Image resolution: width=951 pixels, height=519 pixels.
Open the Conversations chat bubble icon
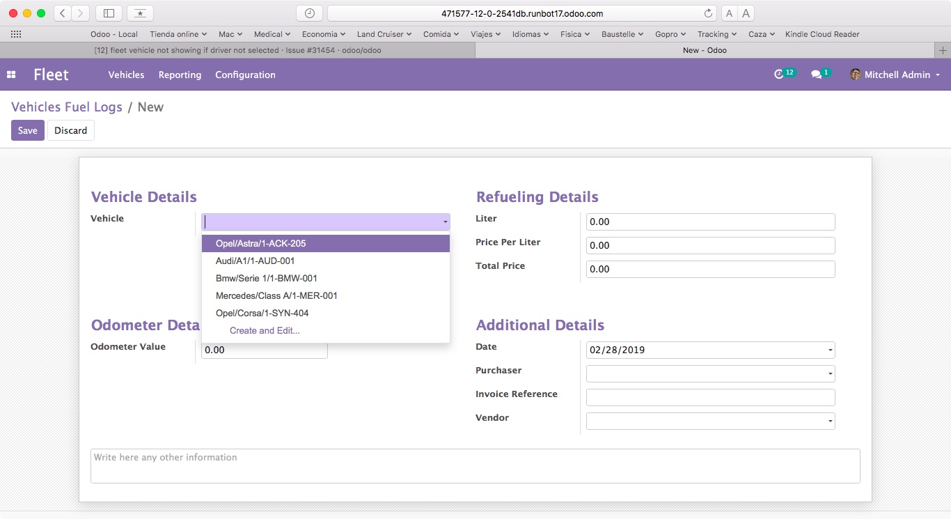(x=818, y=73)
